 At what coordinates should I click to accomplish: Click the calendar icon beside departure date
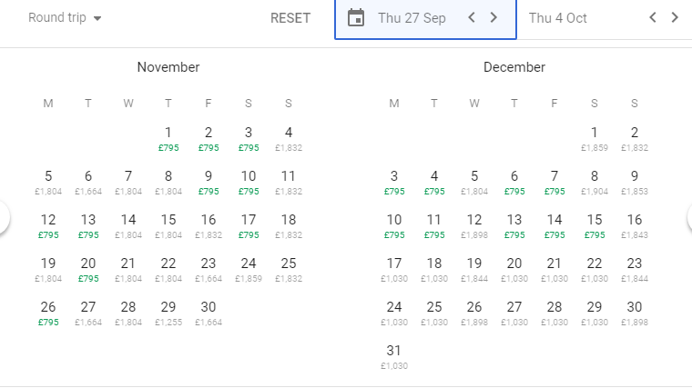[x=357, y=18]
